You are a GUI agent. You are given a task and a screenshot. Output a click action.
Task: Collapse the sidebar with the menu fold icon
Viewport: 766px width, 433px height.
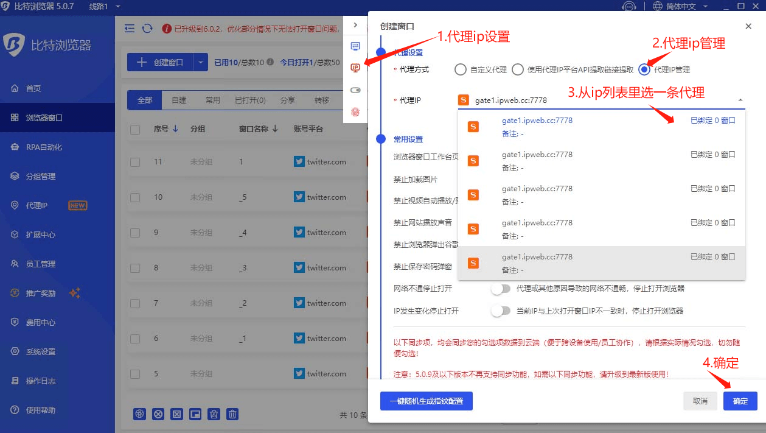[129, 29]
